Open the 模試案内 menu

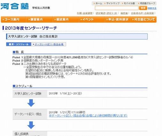tap(66, 19)
